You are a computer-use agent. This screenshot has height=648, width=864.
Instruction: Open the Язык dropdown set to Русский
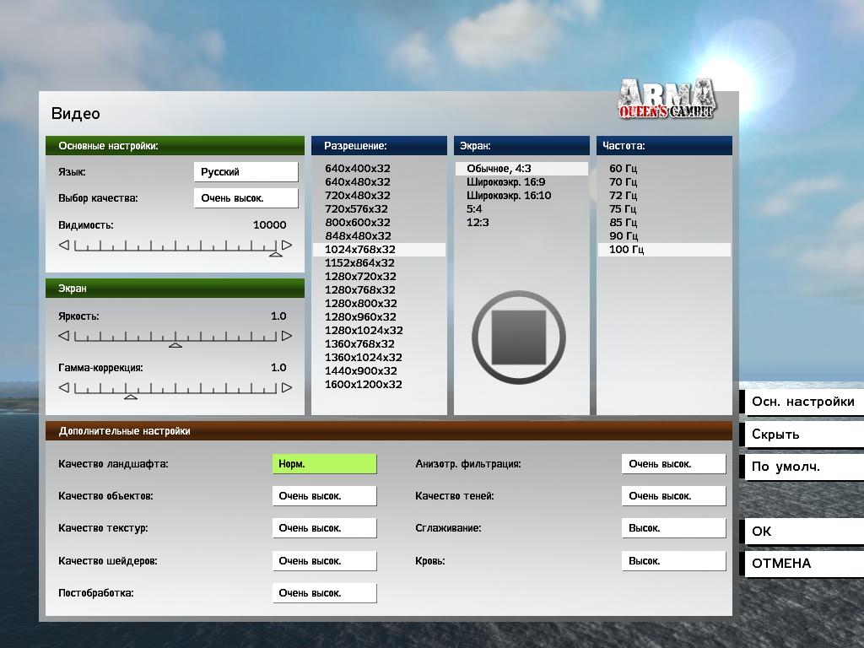246,172
